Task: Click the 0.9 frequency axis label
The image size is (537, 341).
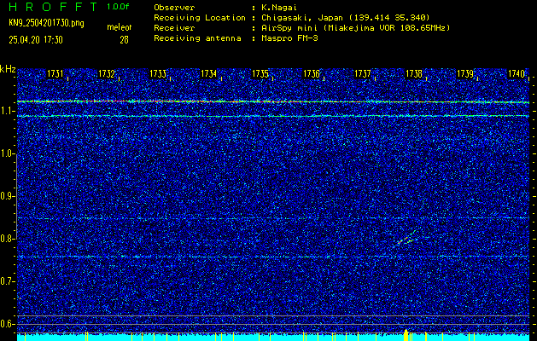Action: click(7, 196)
